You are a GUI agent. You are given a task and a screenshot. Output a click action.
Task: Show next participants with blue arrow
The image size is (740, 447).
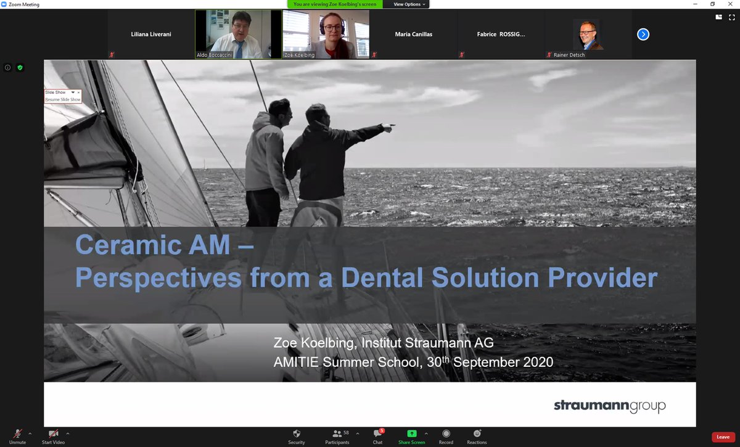pyautogui.click(x=643, y=35)
